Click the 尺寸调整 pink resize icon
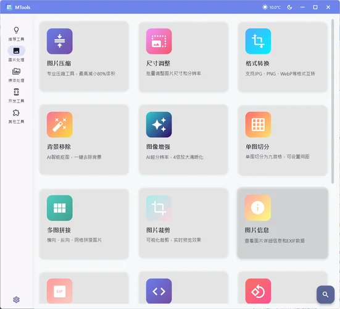This screenshot has width=340, height=309. 159,41
